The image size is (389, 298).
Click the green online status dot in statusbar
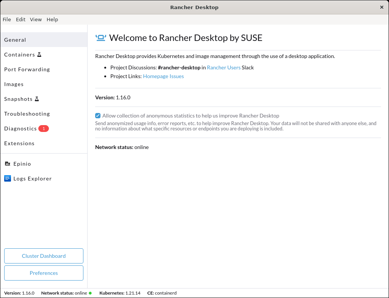point(90,293)
